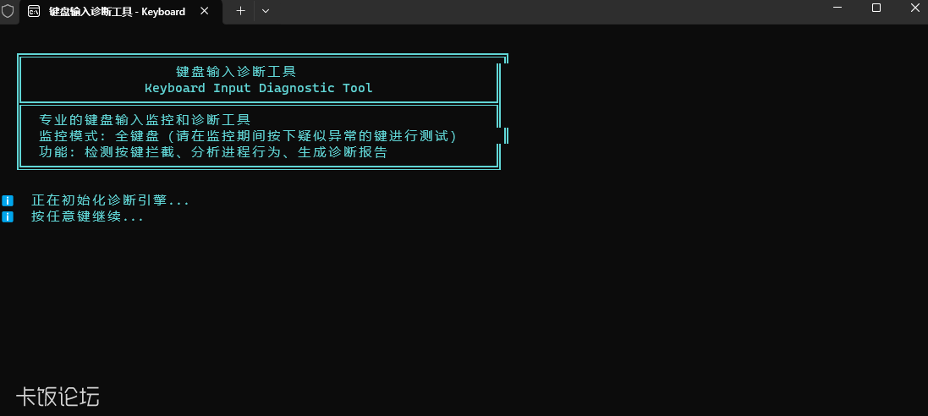The image size is (928, 416).
Task: Click the 专业的键盘输入监控和诊断工具 description
Action: (x=145, y=120)
